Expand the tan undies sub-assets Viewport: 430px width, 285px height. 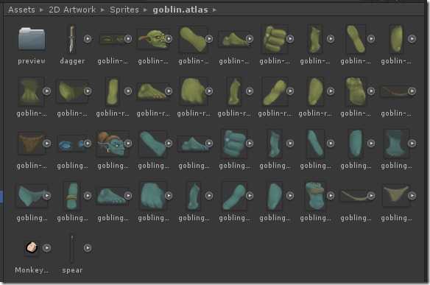click(x=412, y=196)
